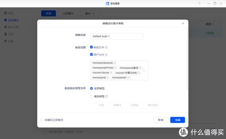This screenshot has width=226, height=139.
Task: Click the 取消 cancel button
Action: (160, 120)
